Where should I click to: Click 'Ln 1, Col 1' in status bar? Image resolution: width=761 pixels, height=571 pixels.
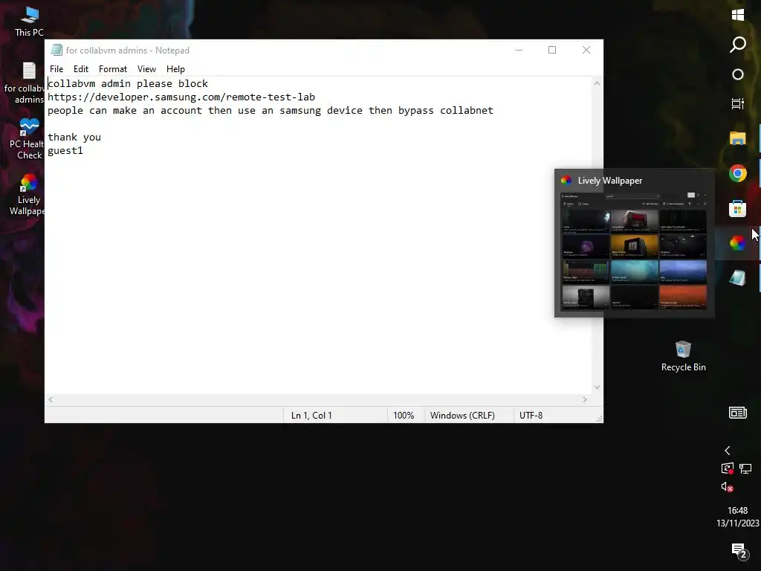point(311,415)
